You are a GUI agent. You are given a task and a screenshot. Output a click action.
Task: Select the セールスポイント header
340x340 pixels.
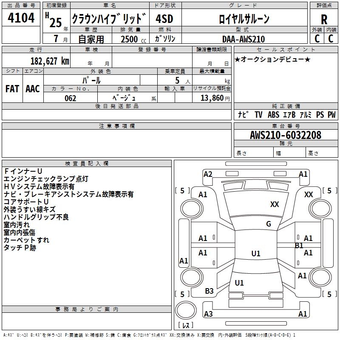[286, 49]
